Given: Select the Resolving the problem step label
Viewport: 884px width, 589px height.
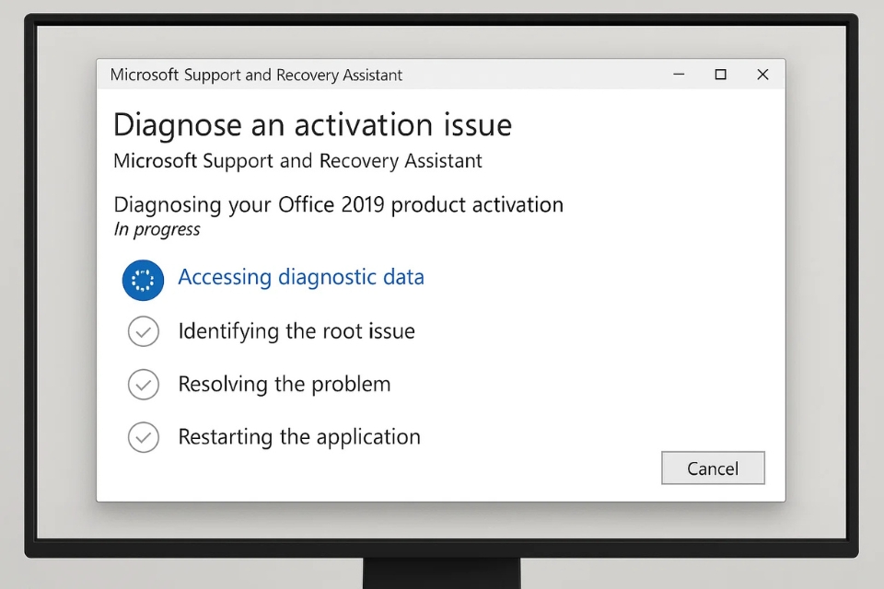Looking at the screenshot, I should point(284,385).
